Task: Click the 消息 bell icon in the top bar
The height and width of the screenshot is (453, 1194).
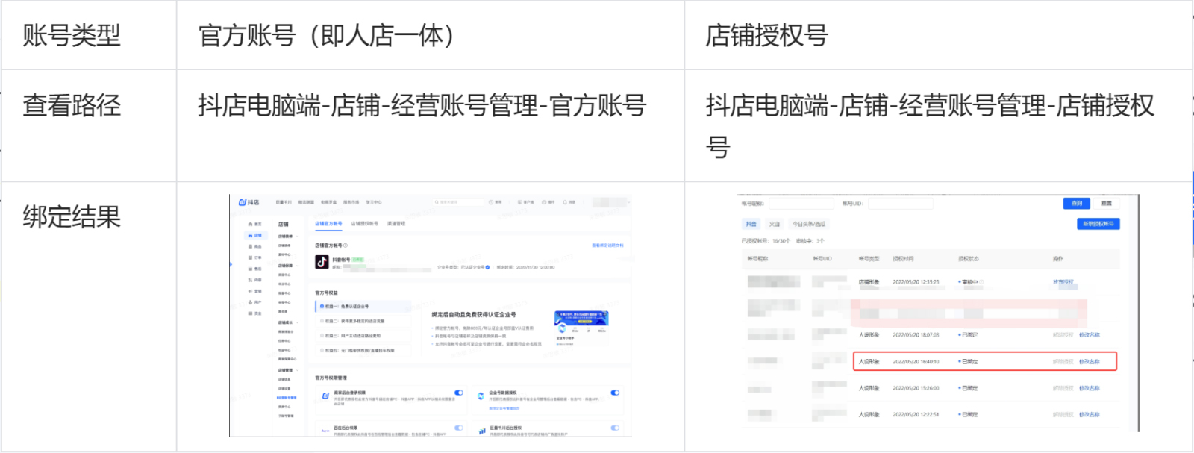Action: click(565, 202)
